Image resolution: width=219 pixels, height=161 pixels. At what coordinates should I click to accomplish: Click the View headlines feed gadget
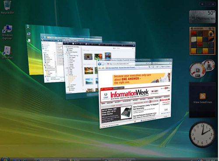click(202, 100)
